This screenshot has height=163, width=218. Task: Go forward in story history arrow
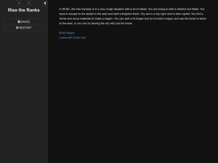coord(29,3)
